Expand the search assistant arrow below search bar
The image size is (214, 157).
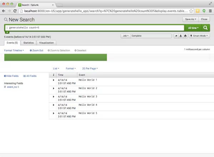tap(7, 32)
